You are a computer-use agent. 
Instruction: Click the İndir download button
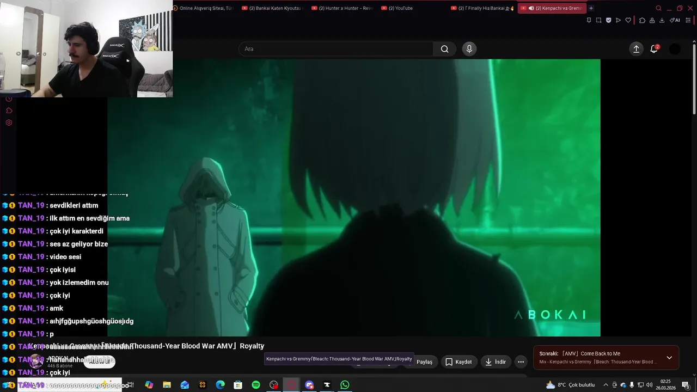[496, 362]
